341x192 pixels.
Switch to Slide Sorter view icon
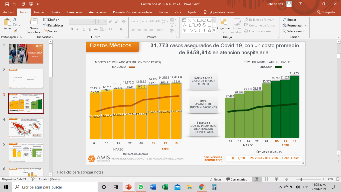point(266,179)
